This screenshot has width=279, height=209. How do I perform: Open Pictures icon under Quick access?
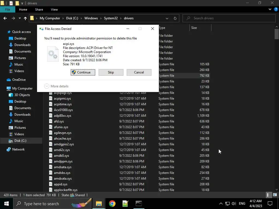tap(11, 58)
